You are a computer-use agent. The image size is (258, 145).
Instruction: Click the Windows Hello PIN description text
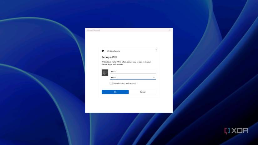tap(126, 63)
